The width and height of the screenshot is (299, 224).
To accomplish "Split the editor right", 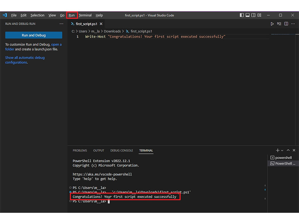I will [x=286, y=24].
